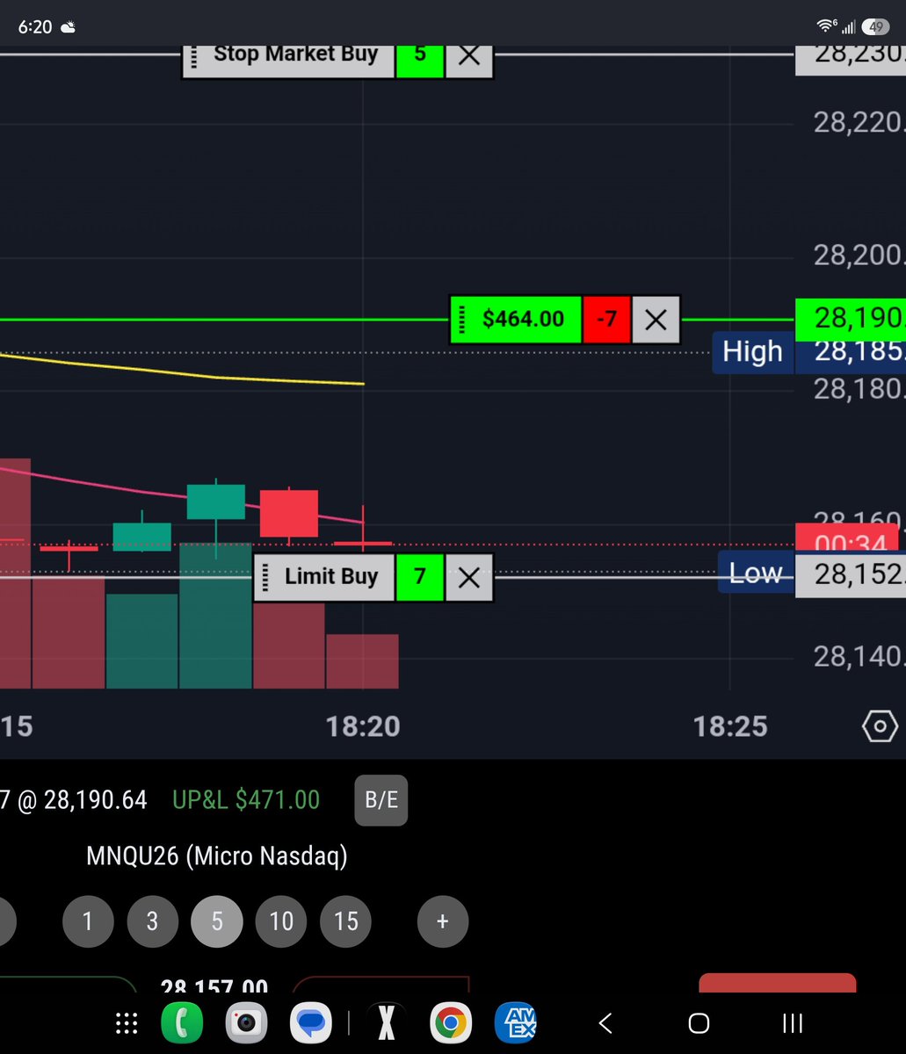Grab the Stop Market Buy drag handle
Screen dimensions: 906x1054
[193, 56]
